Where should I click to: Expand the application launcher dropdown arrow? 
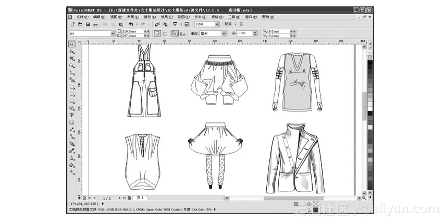click(181, 24)
